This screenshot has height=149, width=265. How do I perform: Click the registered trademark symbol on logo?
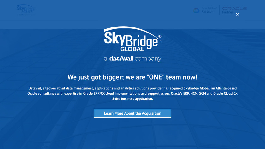point(160,36)
